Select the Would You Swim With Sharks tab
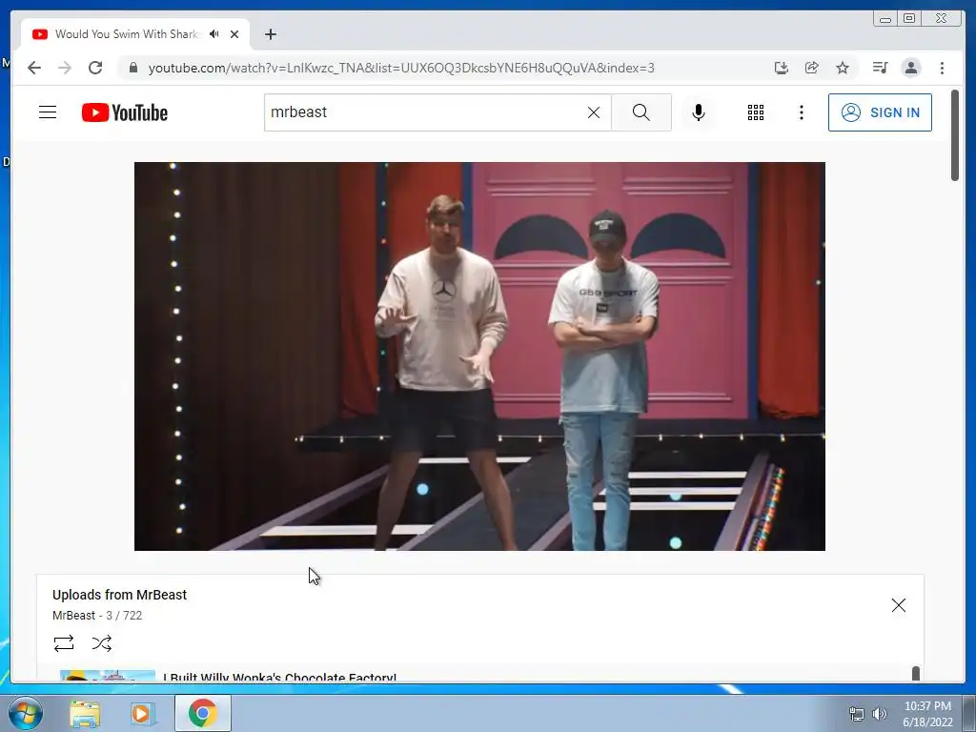This screenshot has width=976, height=732. [135, 34]
